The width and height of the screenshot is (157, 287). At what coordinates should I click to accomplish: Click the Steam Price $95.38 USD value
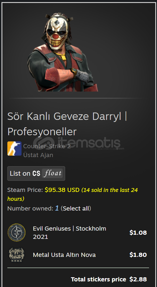62,190
